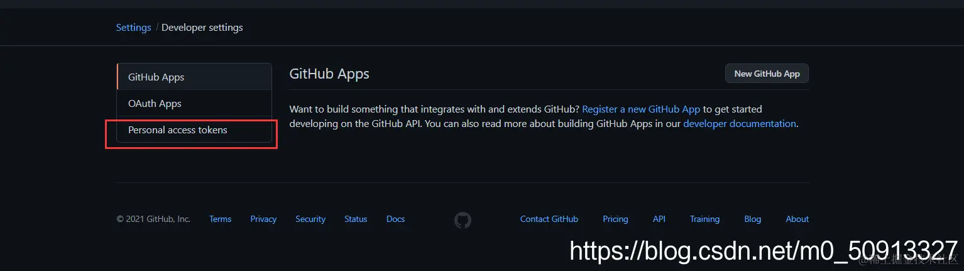This screenshot has height=271, width=964.
Task: Click the GitHub Octocat logo in the footer
Action: click(463, 219)
